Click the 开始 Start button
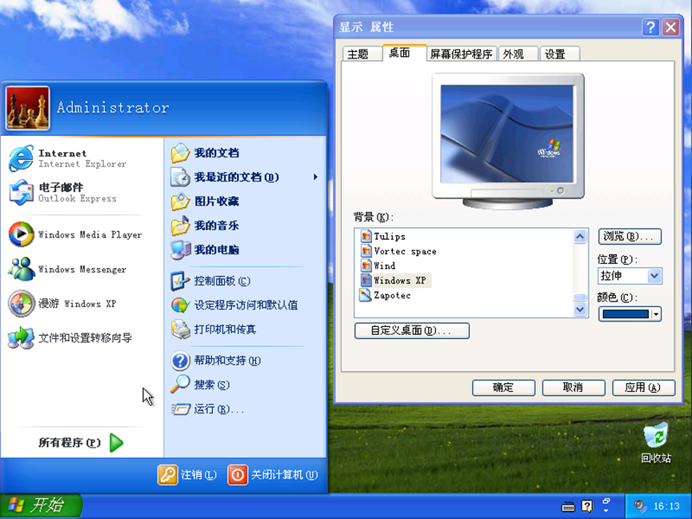Image resolution: width=692 pixels, height=519 pixels. click(41, 505)
